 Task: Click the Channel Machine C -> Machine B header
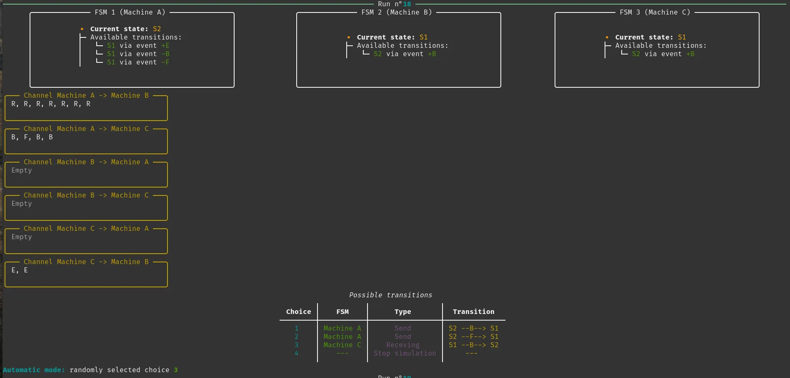coord(86,262)
